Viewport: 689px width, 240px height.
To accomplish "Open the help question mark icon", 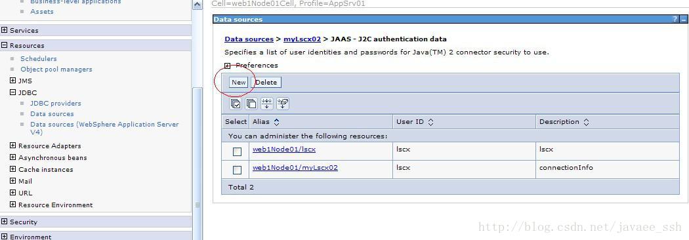I will [675, 19].
